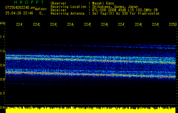Click the 0.7 frequency axis label
The height and width of the screenshot is (113, 178).
pos(3,93)
